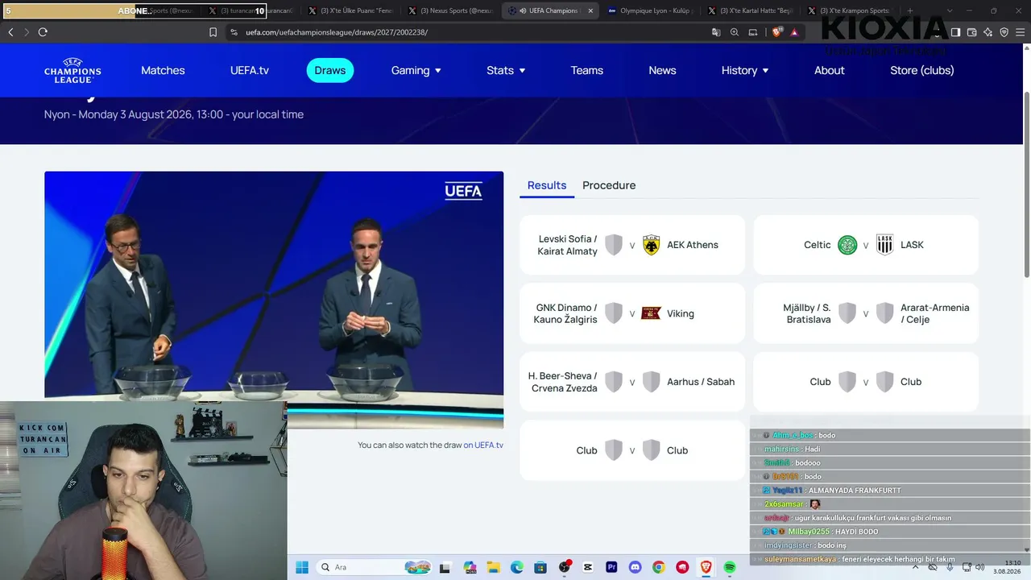Open UEFA.tv in the navigation bar
1031x580 pixels.
pos(250,71)
